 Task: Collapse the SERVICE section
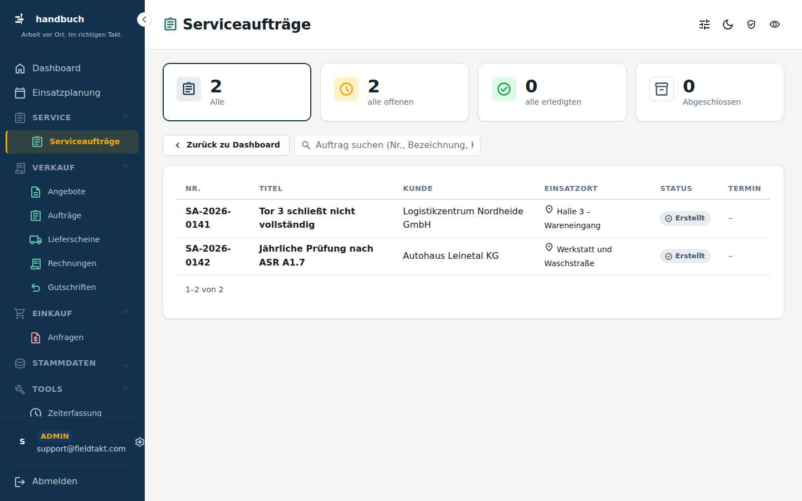pos(72,117)
